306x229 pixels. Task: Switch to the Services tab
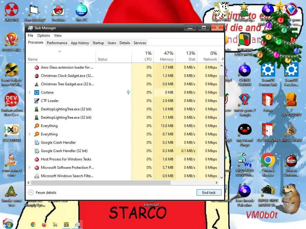[140, 43]
